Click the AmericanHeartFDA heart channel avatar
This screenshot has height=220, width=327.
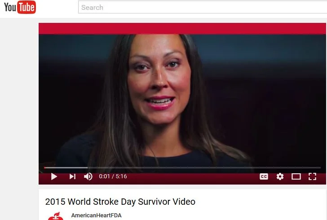(x=56, y=216)
